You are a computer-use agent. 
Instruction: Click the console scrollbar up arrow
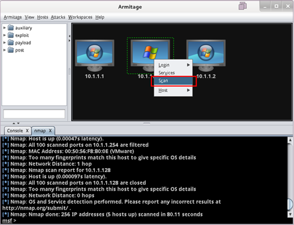(x=290, y=140)
